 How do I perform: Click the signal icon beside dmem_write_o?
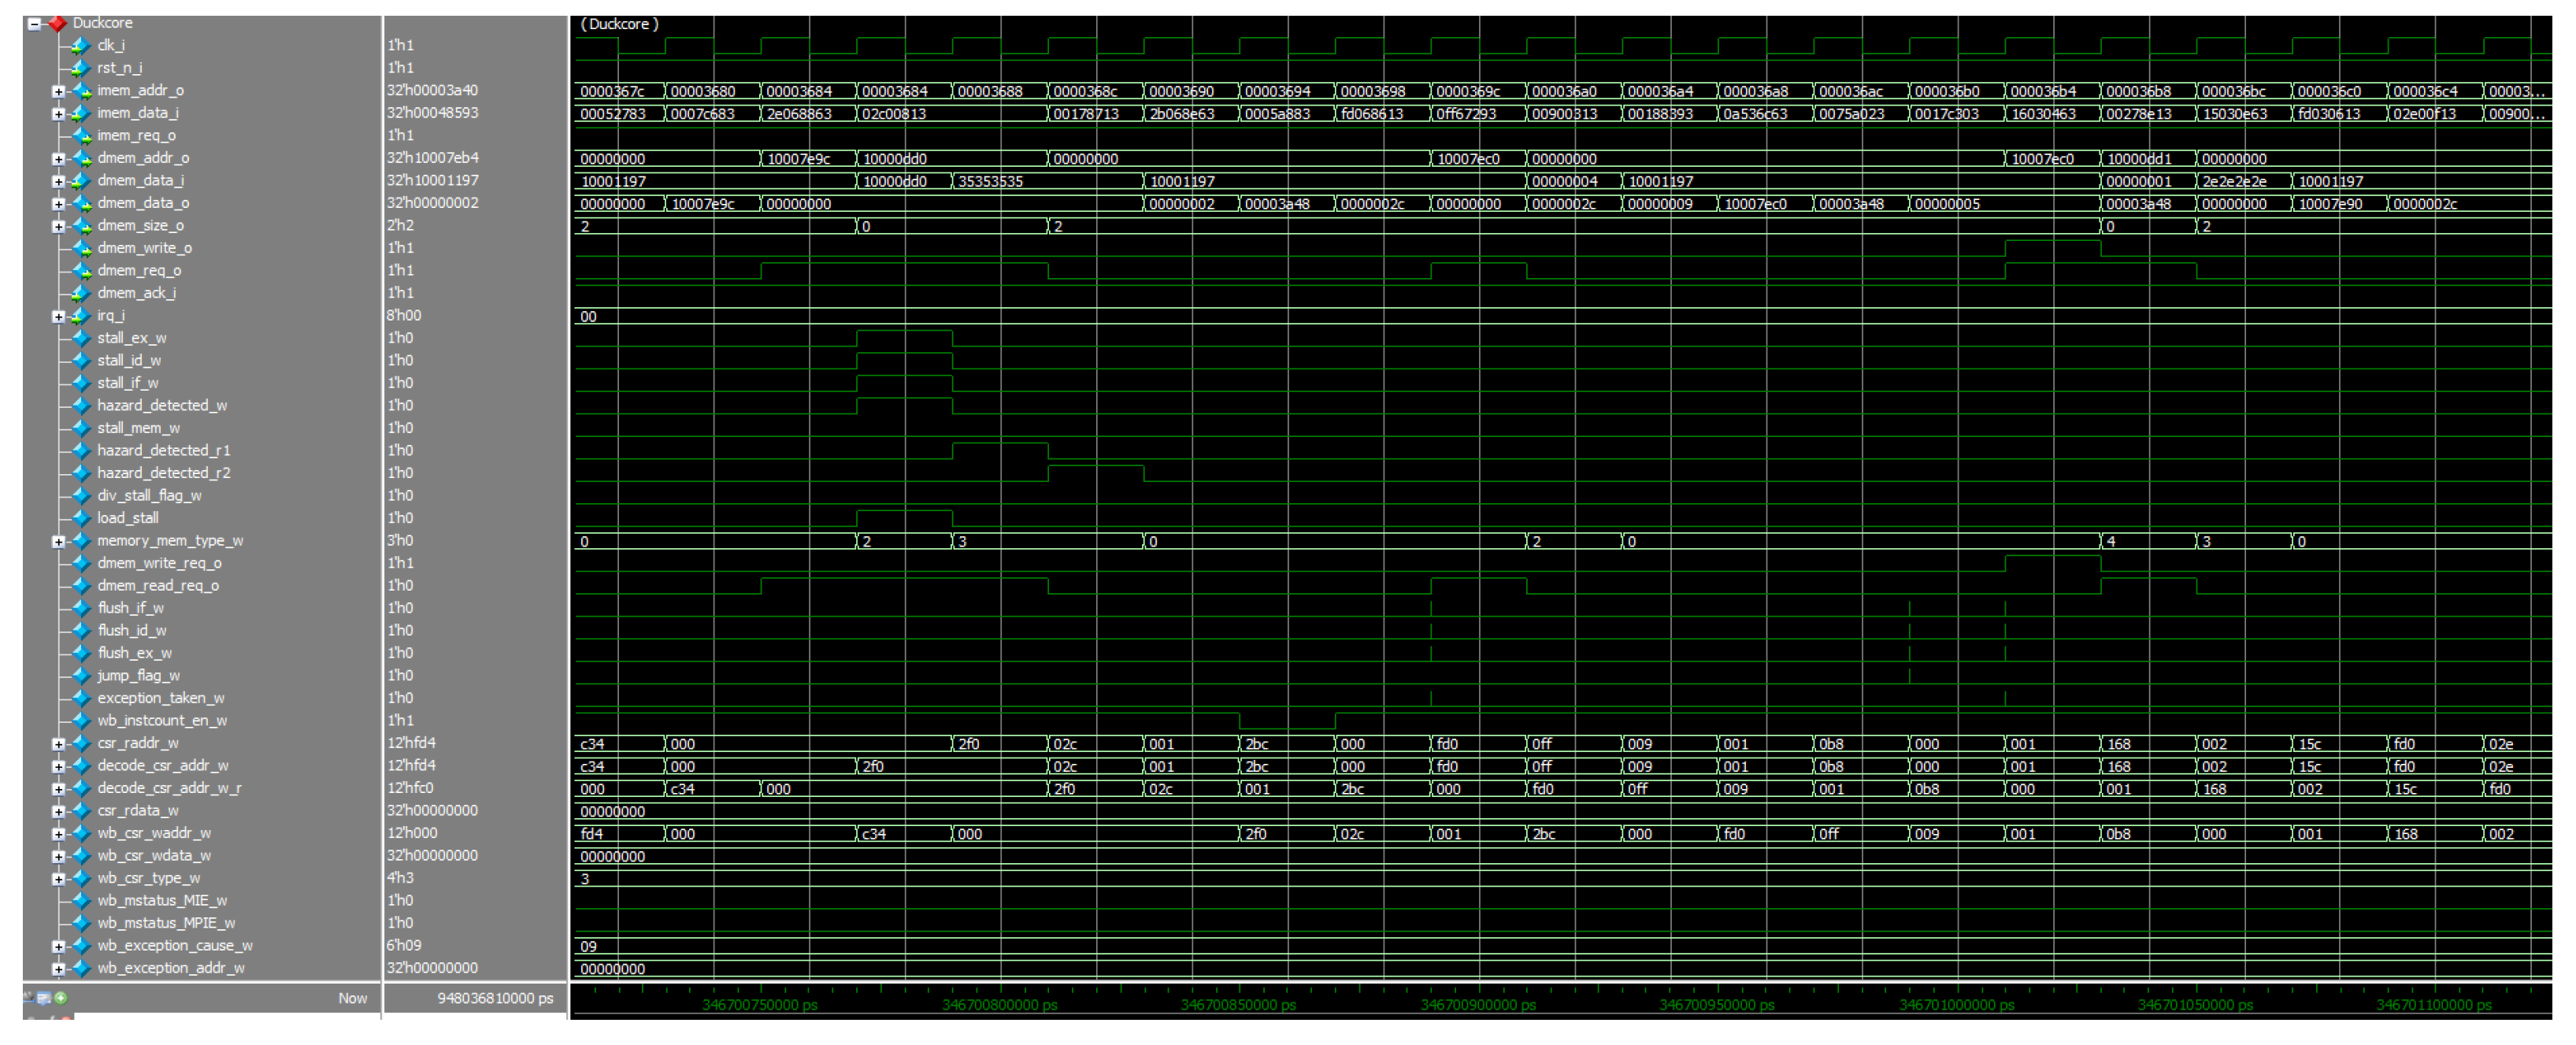coord(81,248)
